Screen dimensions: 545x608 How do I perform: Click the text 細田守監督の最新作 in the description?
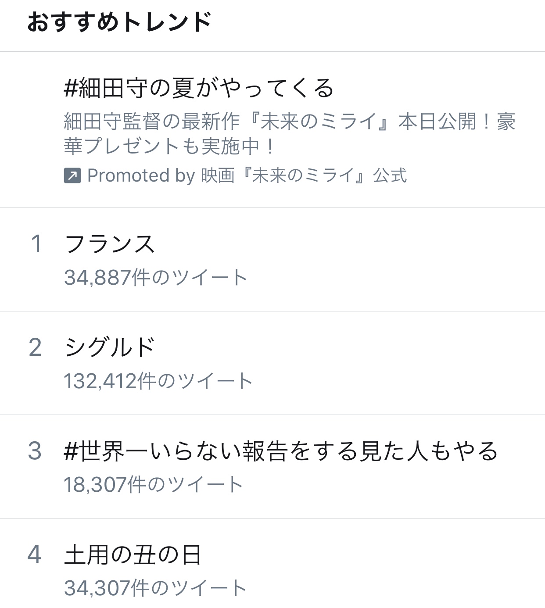pos(152,122)
